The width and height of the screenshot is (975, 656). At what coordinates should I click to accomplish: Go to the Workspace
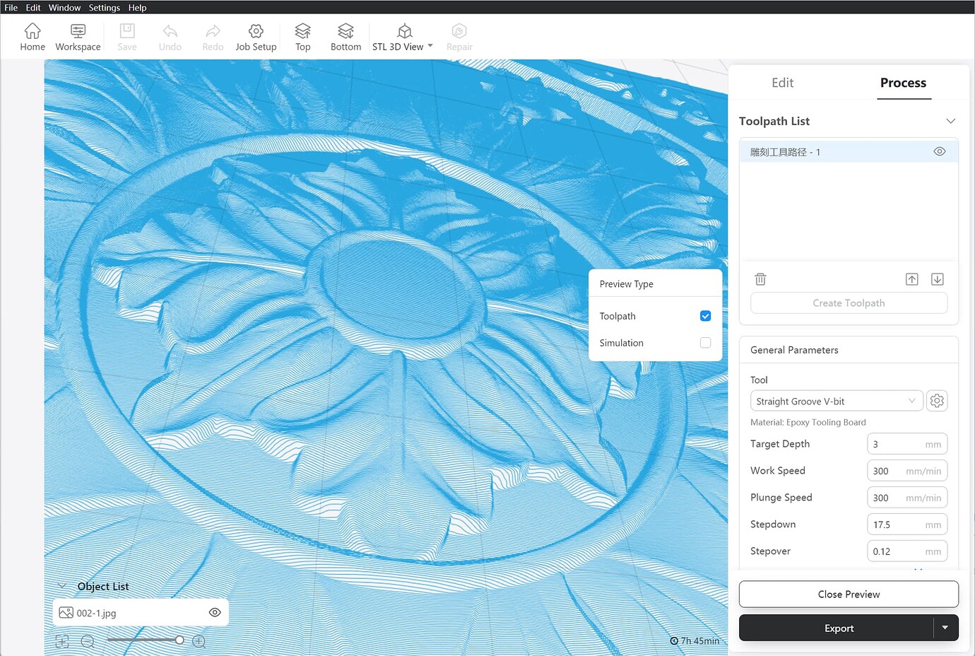click(78, 36)
